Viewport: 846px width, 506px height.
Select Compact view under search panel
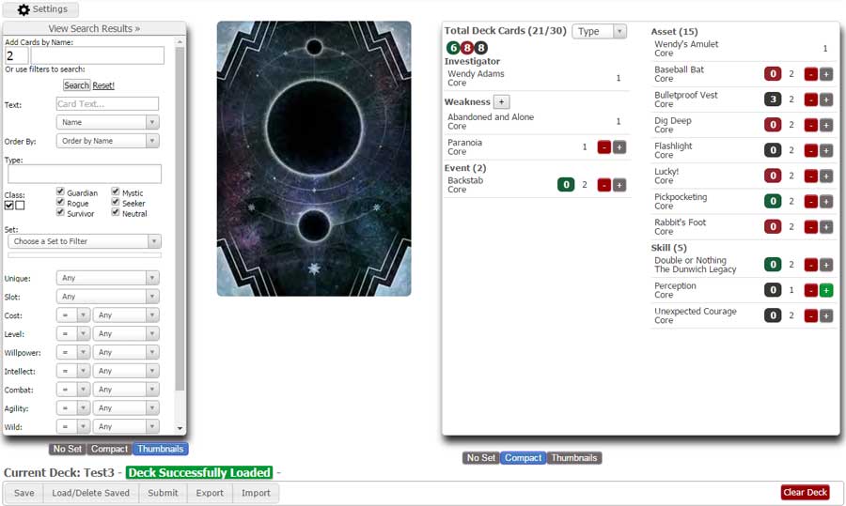pos(110,449)
